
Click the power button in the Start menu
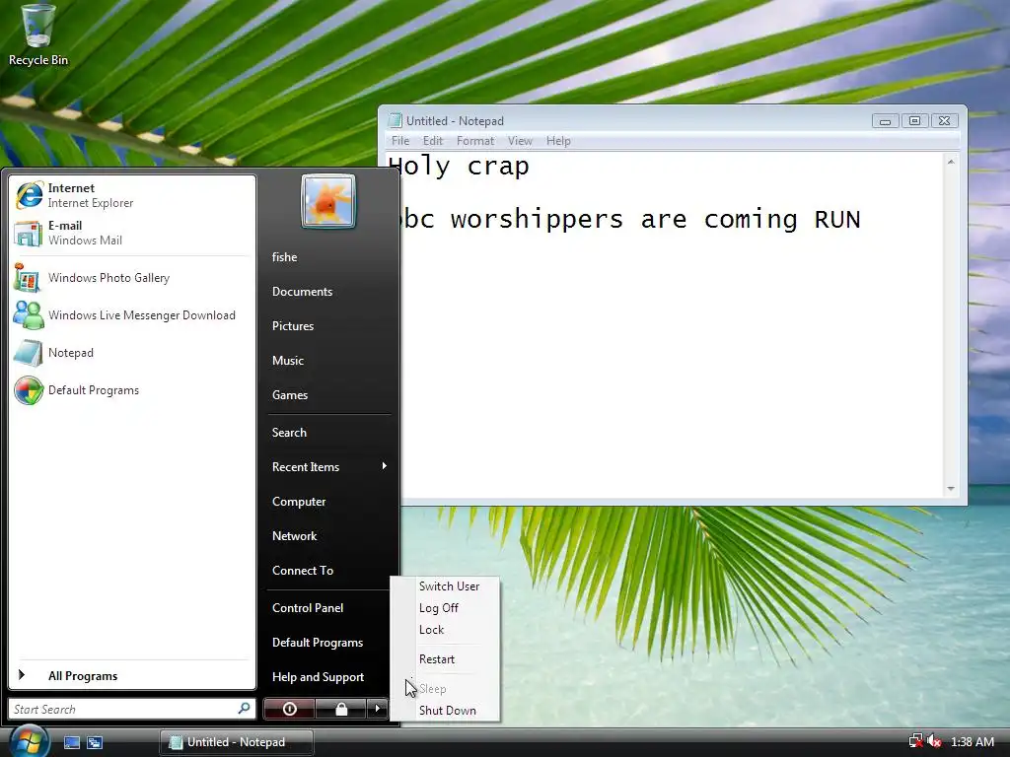click(x=289, y=709)
